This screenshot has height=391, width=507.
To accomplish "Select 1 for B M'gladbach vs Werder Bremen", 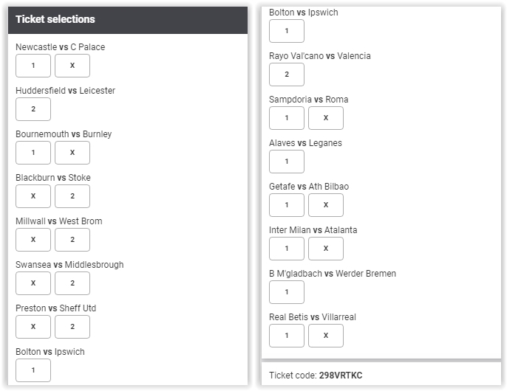I will click(x=287, y=292).
